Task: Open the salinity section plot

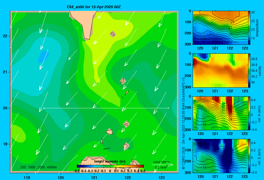Action: click(x=220, y=70)
